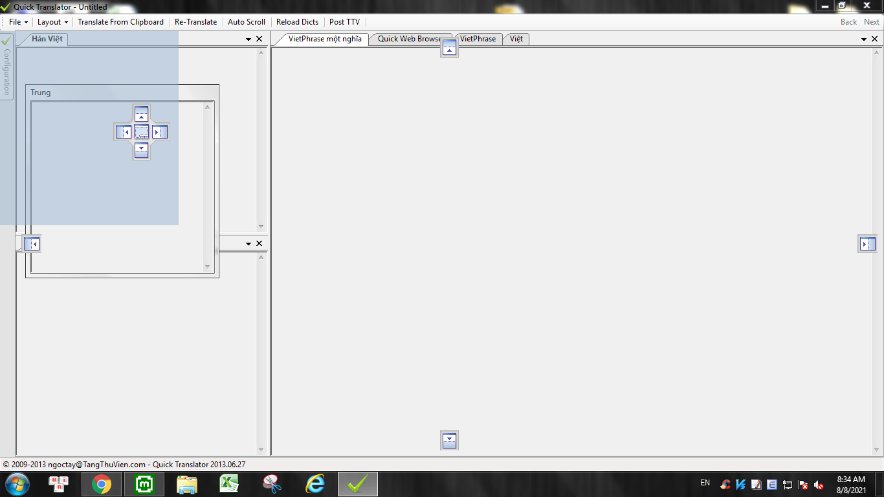This screenshot has width=884, height=497.
Task: Click the dock-top icon in center docking diamond
Action: point(142,114)
